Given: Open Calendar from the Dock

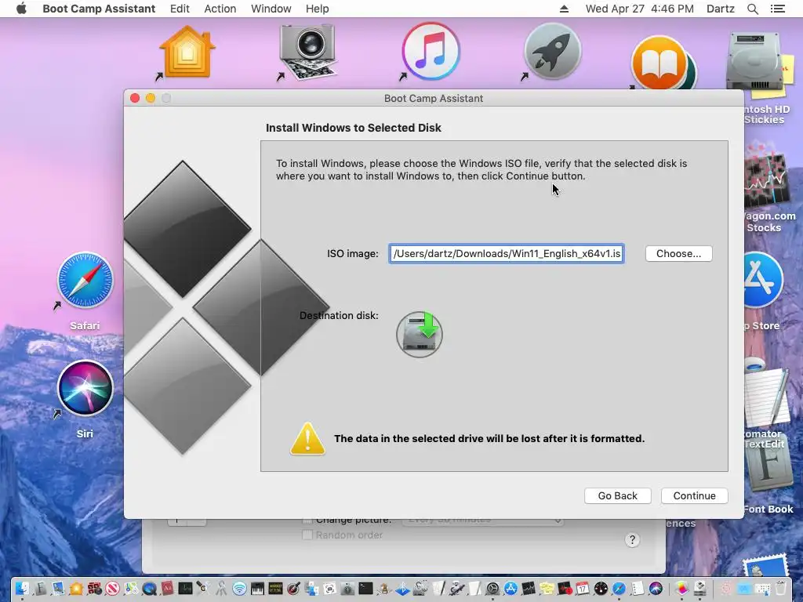Looking at the screenshot, I should [x=583, y=588].
